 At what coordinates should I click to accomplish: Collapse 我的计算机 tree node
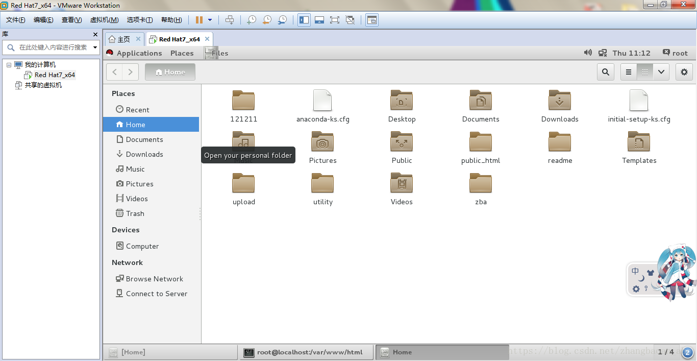point(9,65)
